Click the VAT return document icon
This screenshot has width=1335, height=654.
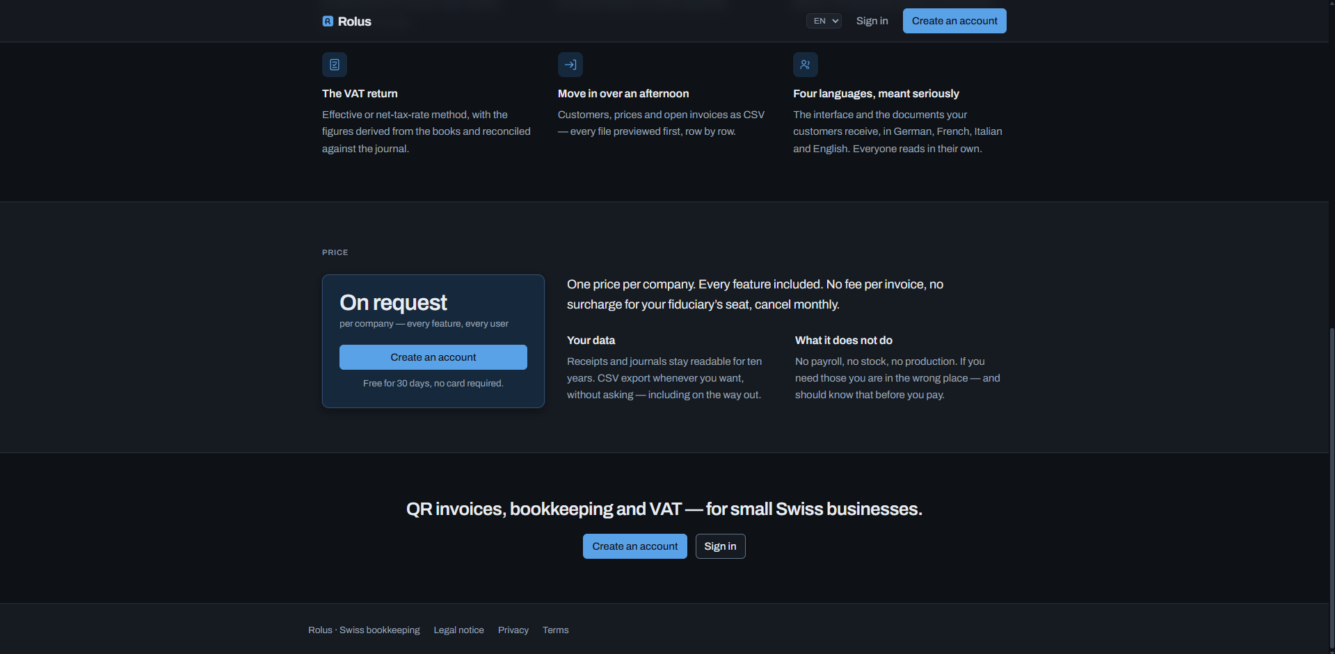335,65
